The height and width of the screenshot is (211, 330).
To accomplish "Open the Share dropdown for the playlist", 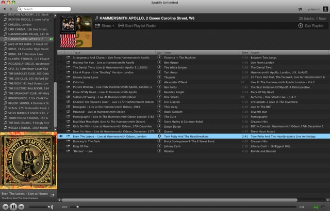I will (x=104, y=26).
